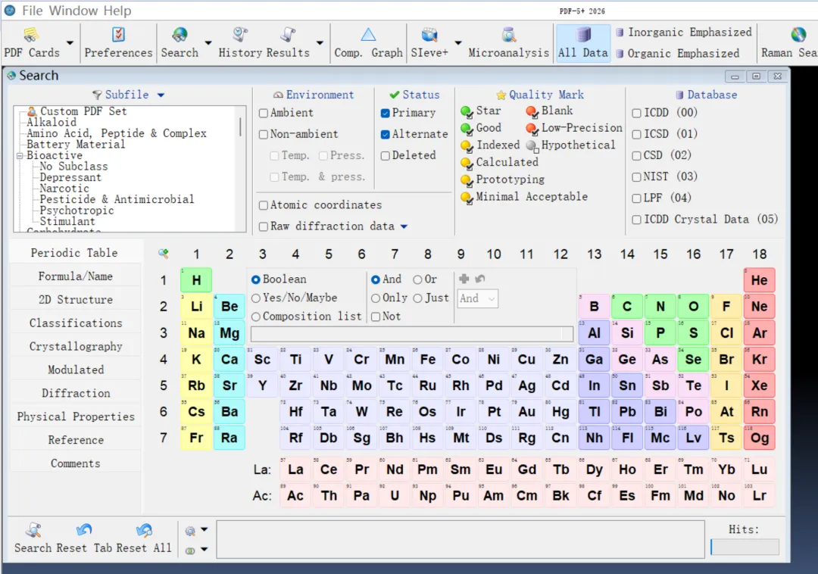The image size is (818, 574).
Task: Click the Reset Tab icon
Action: pyautogui.click(x=83, y=531)
